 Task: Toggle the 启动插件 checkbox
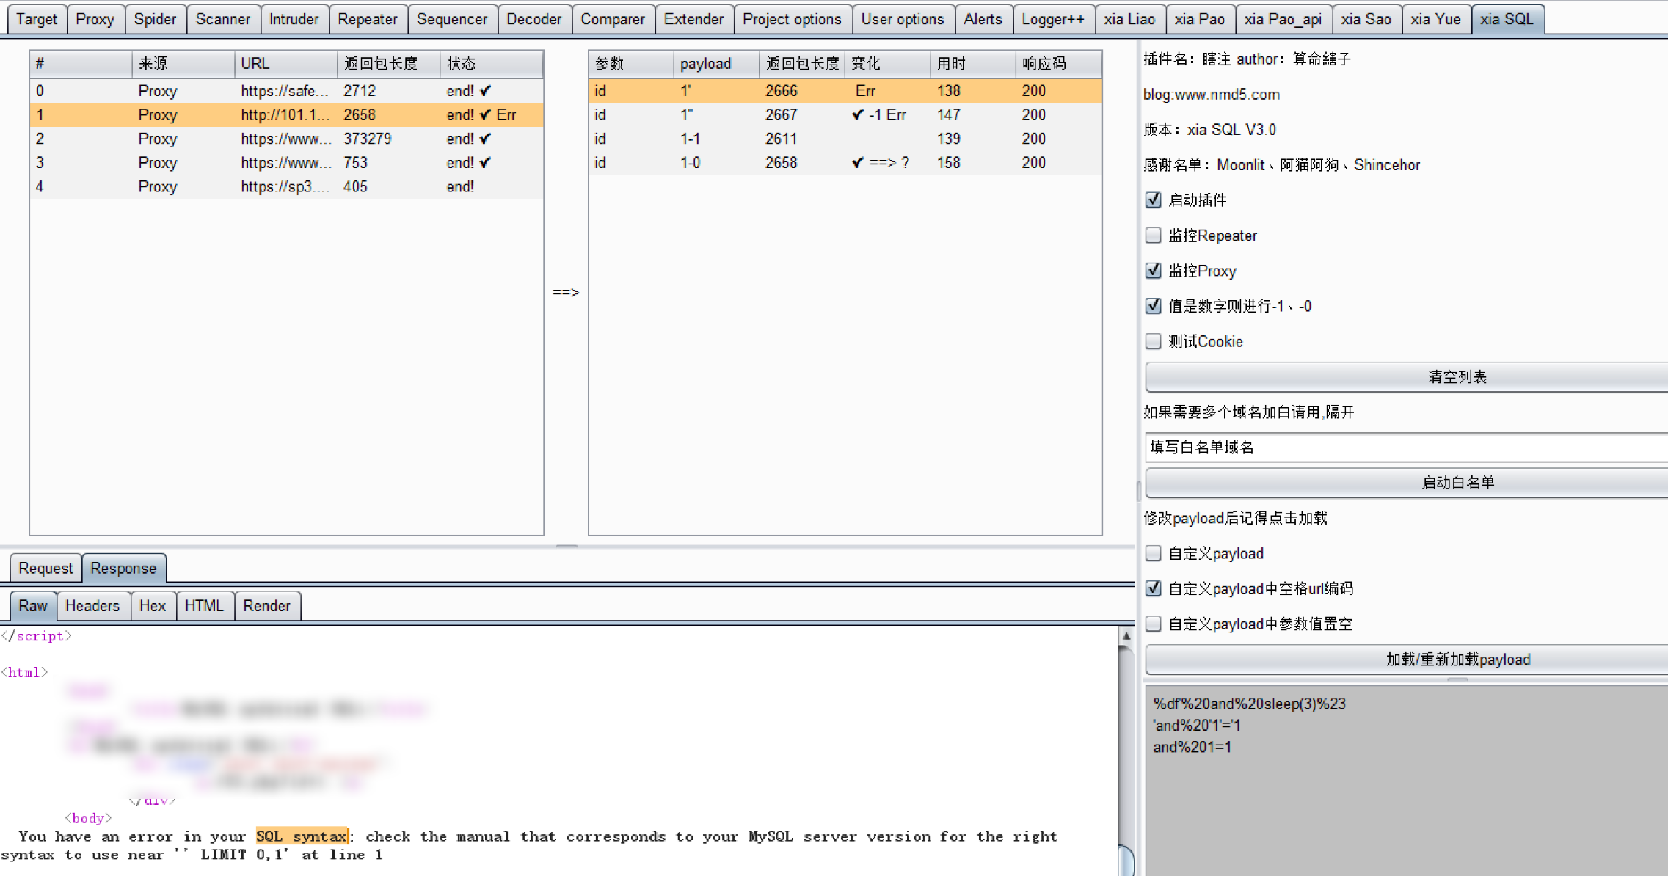(x=1153, y=200)
